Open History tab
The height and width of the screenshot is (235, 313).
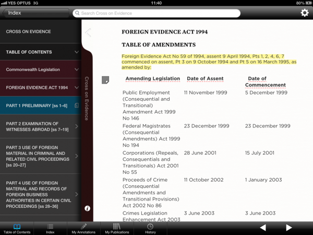pos(150,229)
